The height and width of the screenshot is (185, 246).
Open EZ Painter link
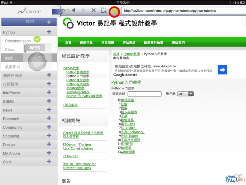(x=70, y=156)
